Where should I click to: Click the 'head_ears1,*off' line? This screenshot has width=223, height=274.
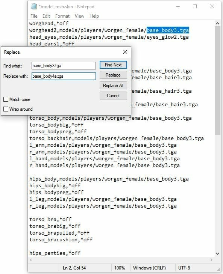coord(52,44)
